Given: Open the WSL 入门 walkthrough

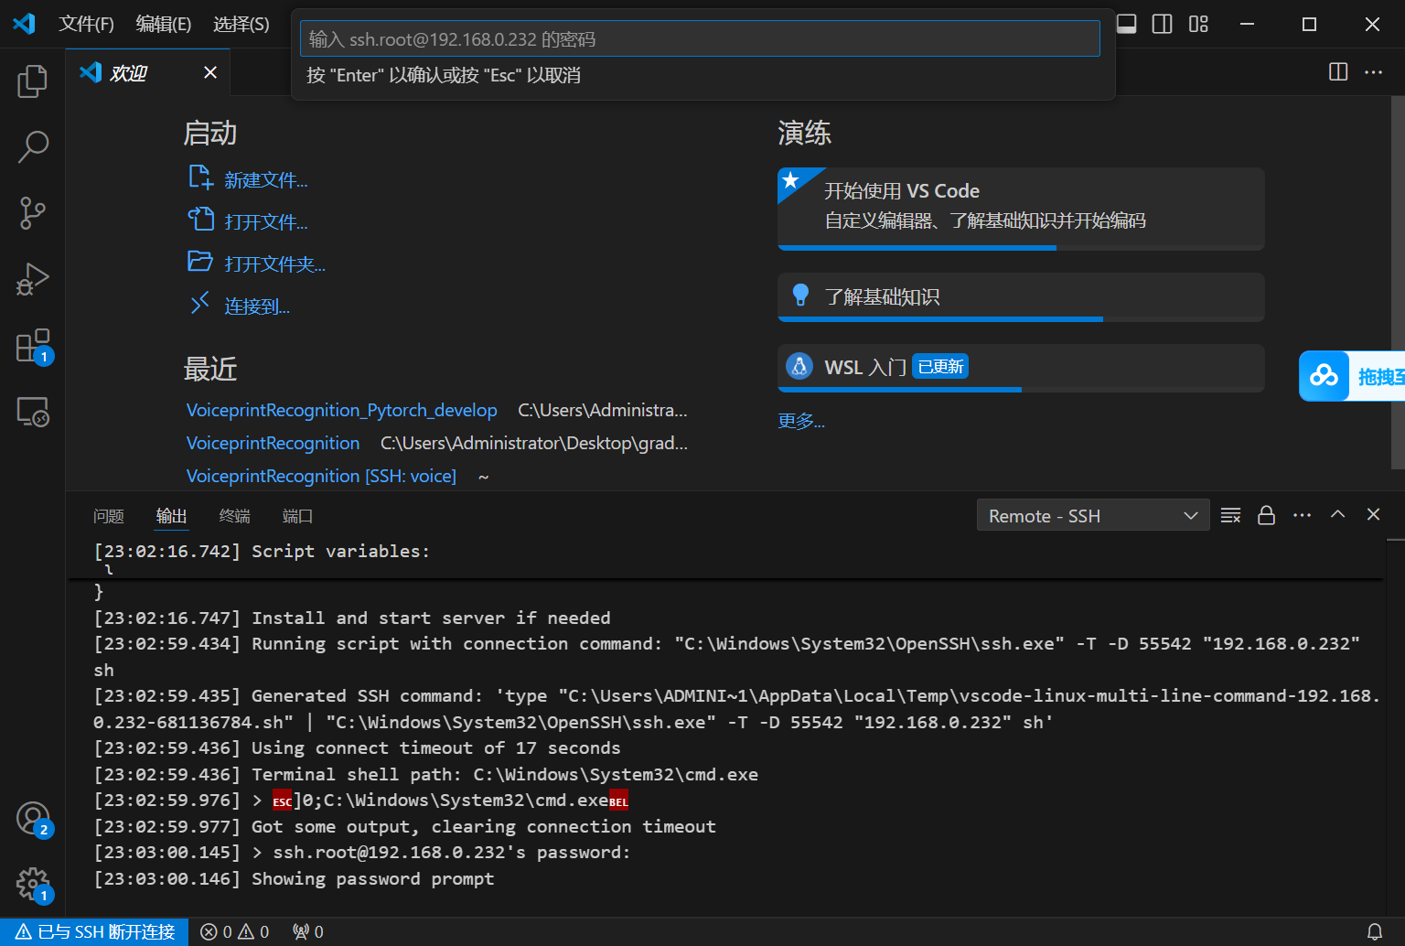Looking at the screenshot, I should pos(1021,367).
